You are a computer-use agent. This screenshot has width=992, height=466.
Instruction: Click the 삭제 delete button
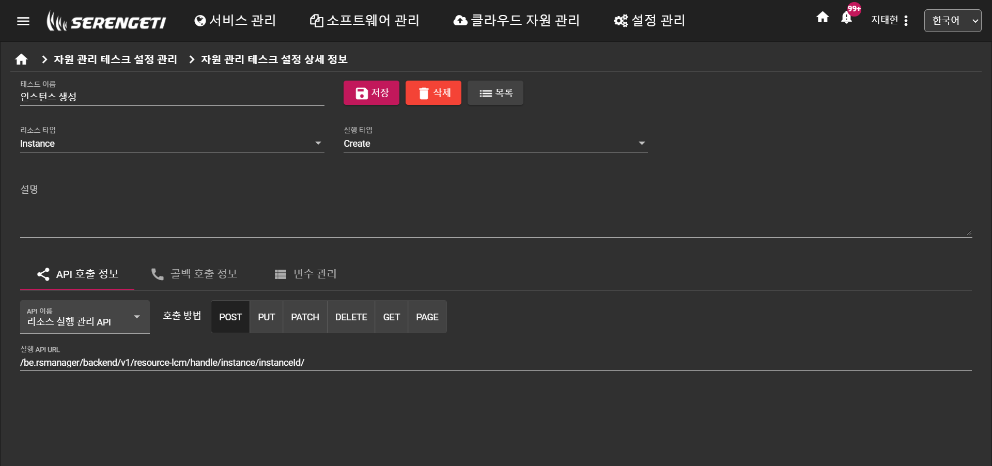point(433,93)
